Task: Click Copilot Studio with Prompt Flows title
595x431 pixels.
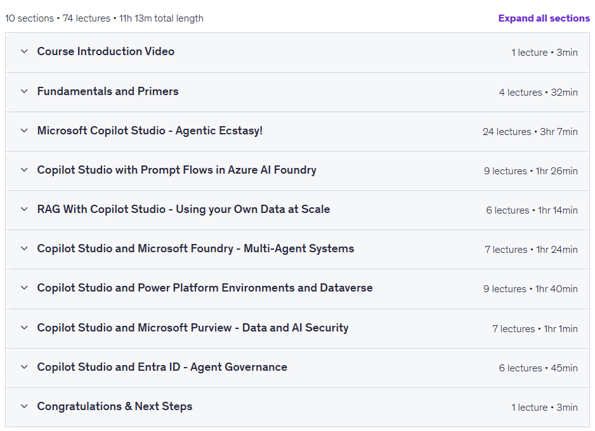Action: (x=177, y=170)
